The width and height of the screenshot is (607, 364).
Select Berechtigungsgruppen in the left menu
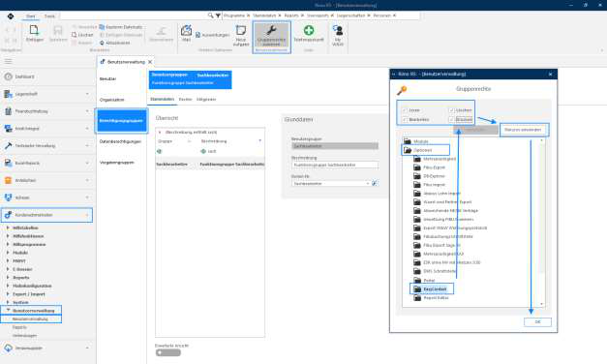pyautogui.click(x=121, y=121)
